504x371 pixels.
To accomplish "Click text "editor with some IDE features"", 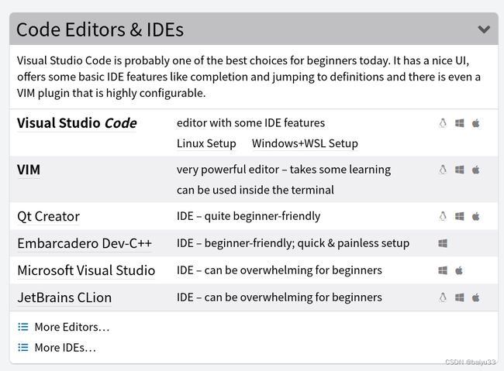I will click(250, 123).
